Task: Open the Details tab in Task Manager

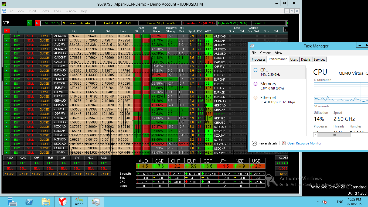Action: [306, 60]
